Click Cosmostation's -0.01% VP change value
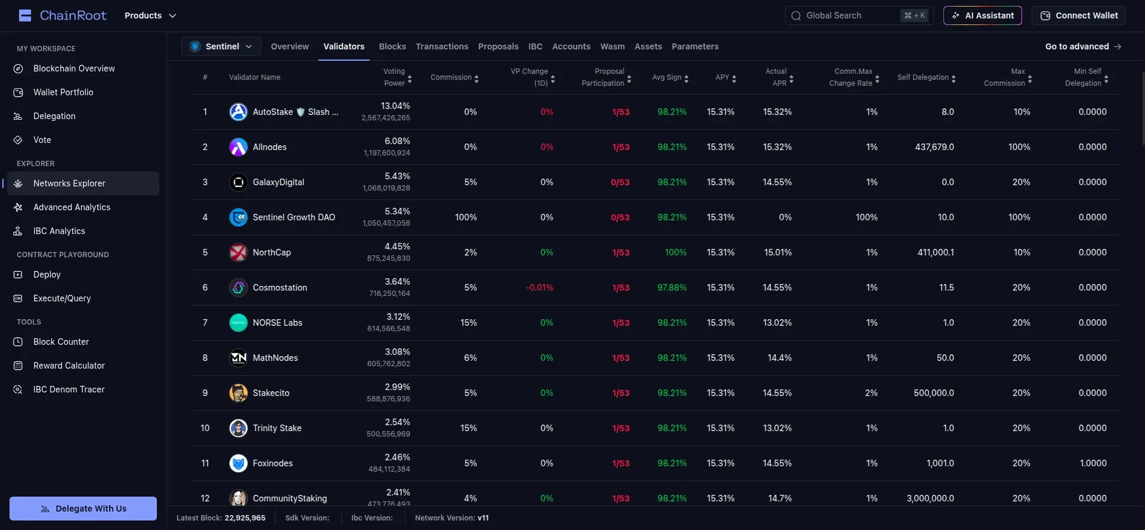This screenshot has height=530, width=1145. click(x=540, y=288)
